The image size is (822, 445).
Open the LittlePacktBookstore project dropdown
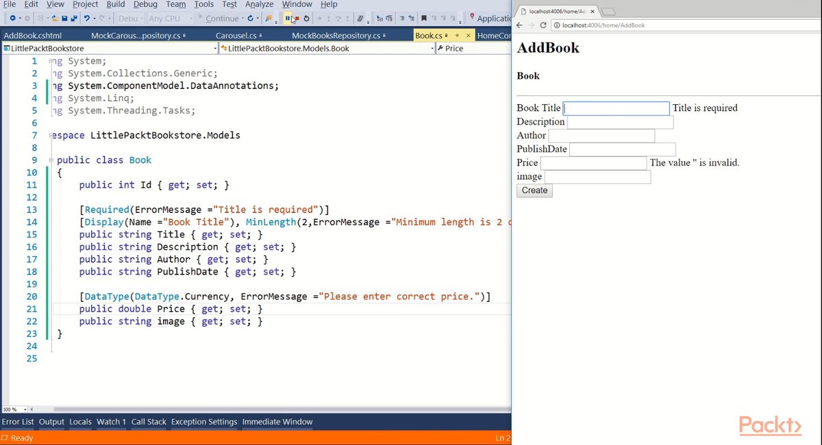pos(110,49)
